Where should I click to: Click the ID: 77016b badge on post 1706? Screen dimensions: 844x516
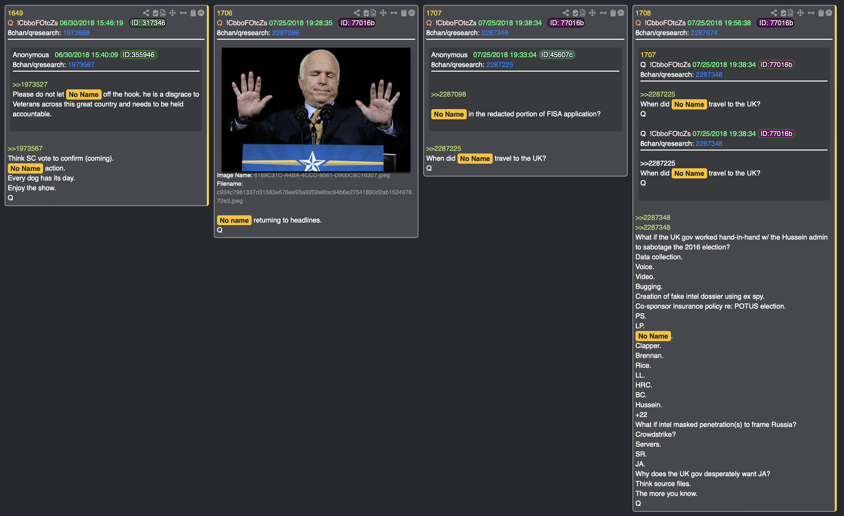pyautogui.click(x=358, y=23)
